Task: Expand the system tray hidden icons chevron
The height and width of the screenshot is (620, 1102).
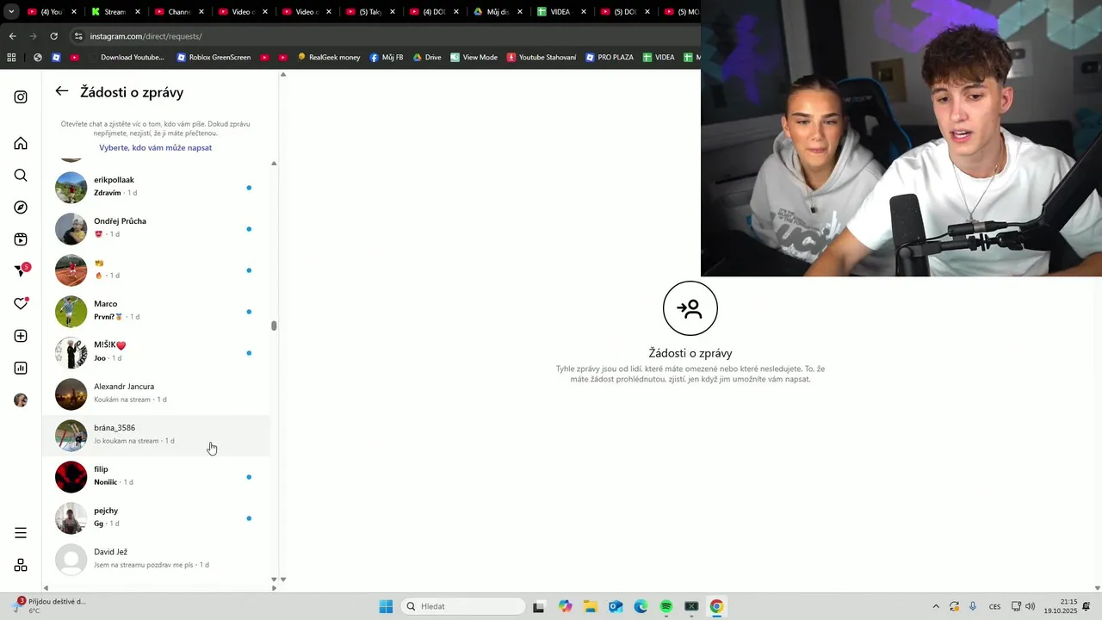Action: click(x=936, y=606)
